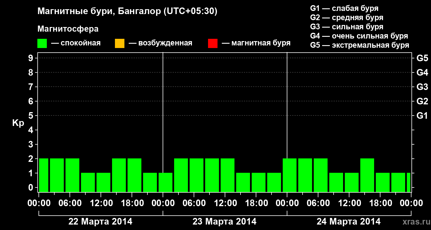Select the '— магнитная буря' legend label
Screen dimensions: 431x230
pos(256,43)
